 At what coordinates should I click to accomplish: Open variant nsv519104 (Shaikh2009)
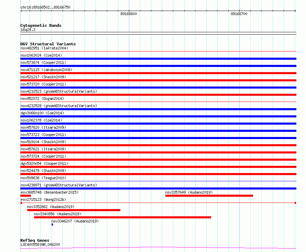43,142
